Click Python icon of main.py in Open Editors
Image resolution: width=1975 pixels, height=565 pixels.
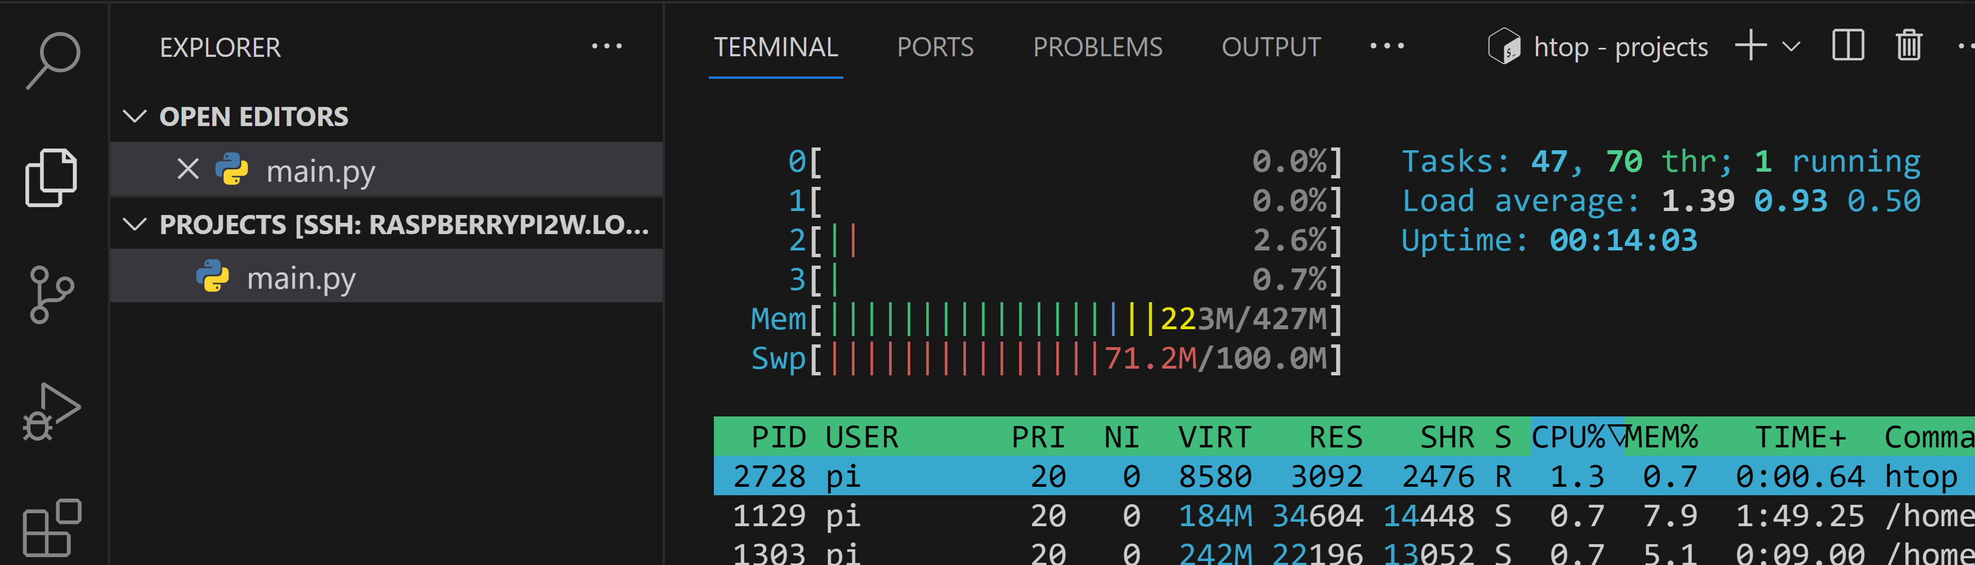[x=231, y=169]
